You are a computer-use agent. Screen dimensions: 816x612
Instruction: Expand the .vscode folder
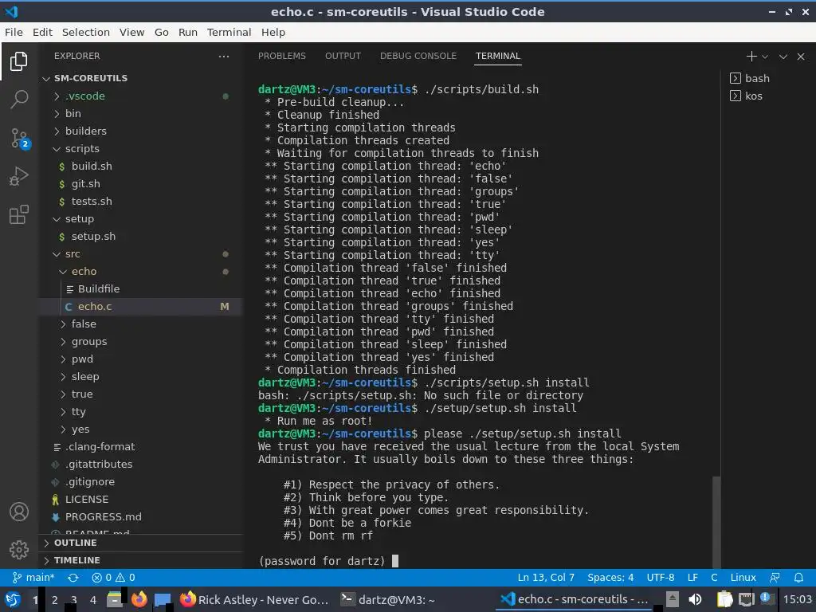[x=140, y=96]
